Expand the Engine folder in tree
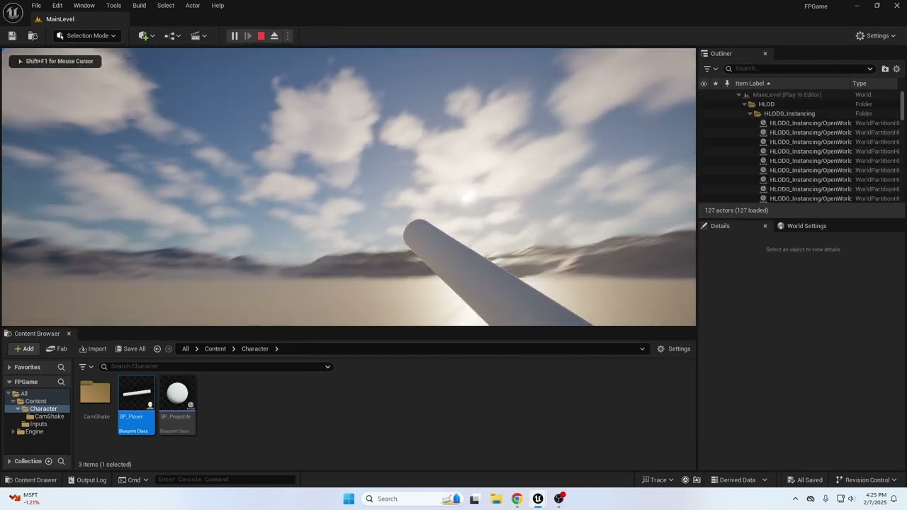This screenshot has width=907, height=510. (x=13, y=431)
